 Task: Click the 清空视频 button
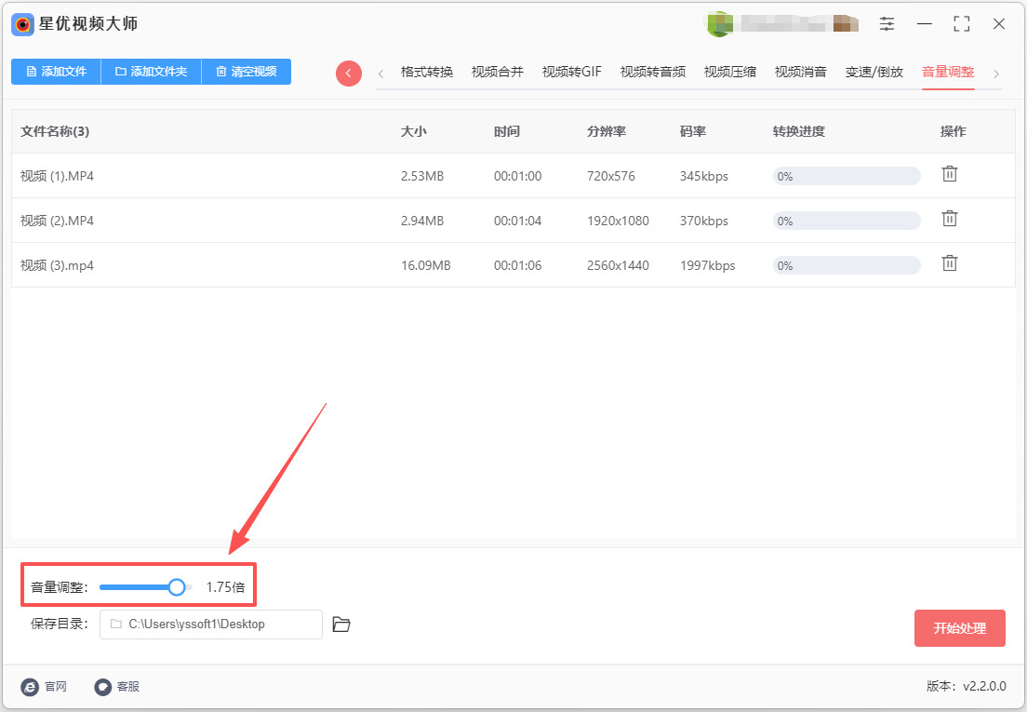247,72
